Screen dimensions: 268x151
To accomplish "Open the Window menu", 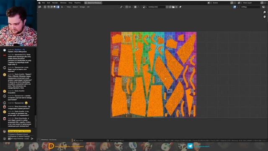I will click(x=63, y=3).
